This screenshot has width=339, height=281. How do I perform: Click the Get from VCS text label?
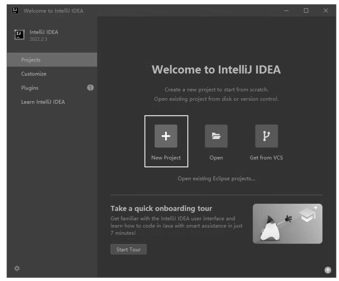coord(266,158)
